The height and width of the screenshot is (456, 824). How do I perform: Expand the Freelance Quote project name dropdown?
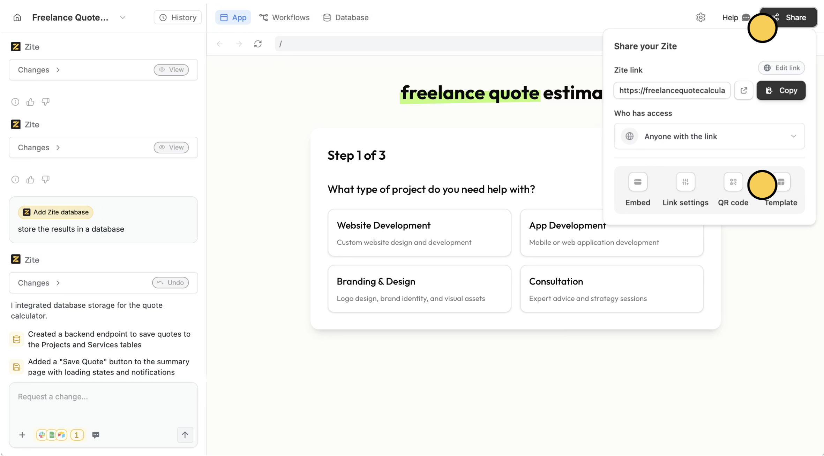pyautogui.click(x=122, y=17)
